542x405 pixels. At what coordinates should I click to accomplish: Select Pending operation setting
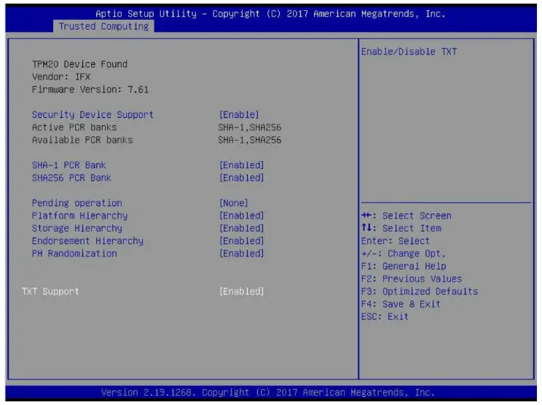[77, 203]
